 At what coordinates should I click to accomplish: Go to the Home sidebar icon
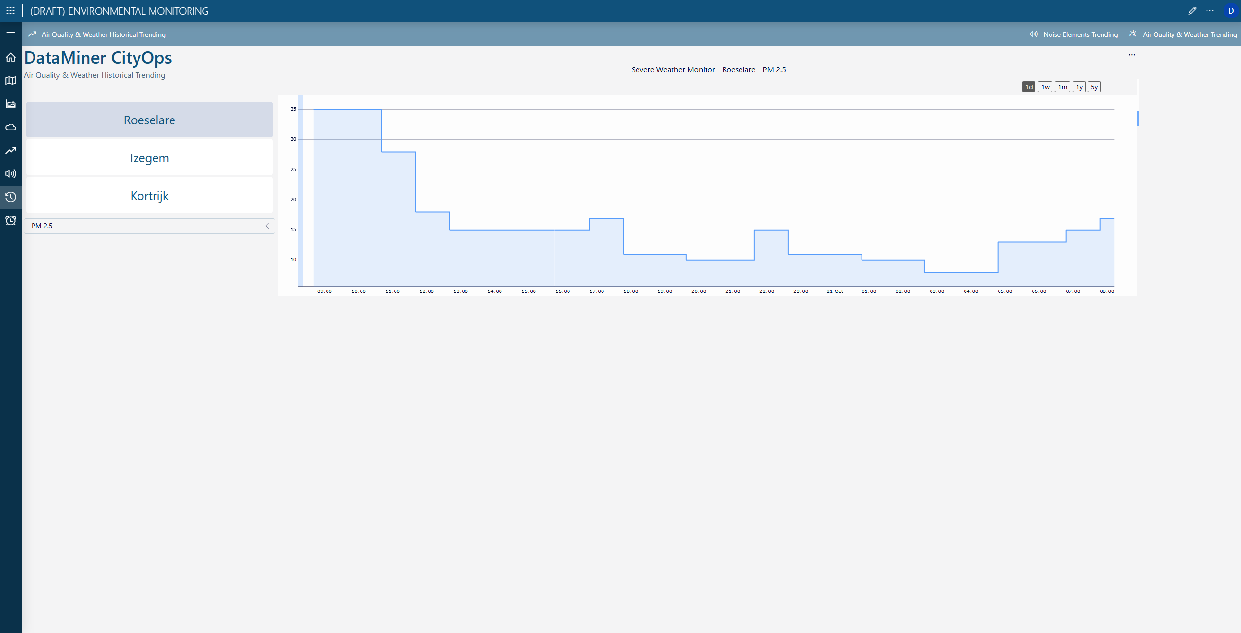tap(10, 58)
